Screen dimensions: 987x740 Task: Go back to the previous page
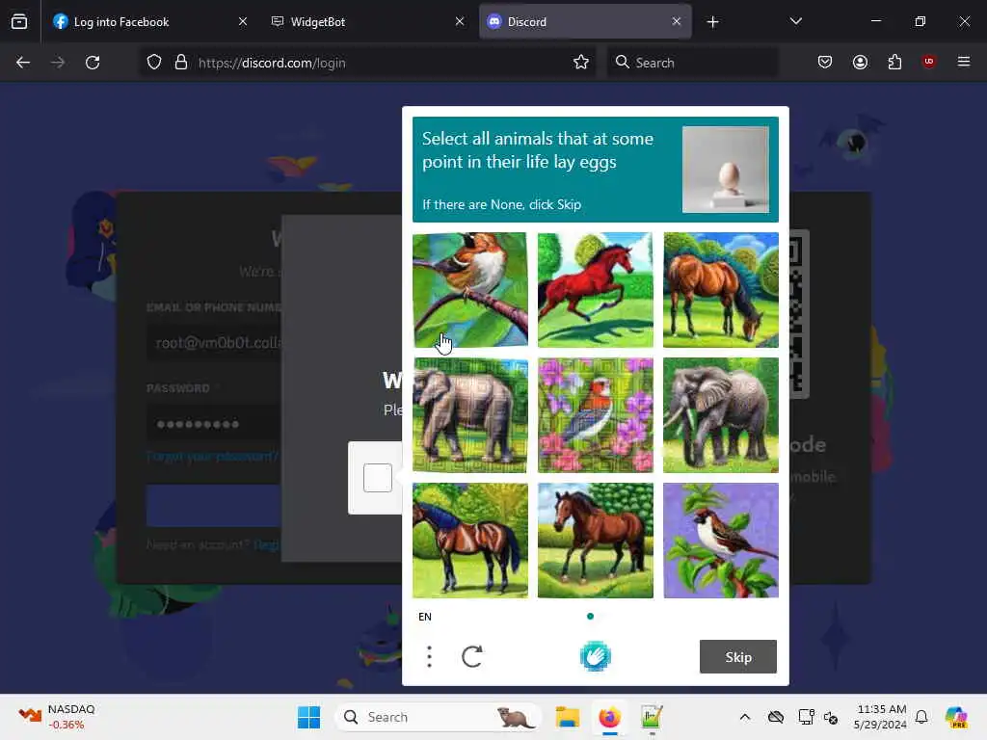tap(23, 63)
